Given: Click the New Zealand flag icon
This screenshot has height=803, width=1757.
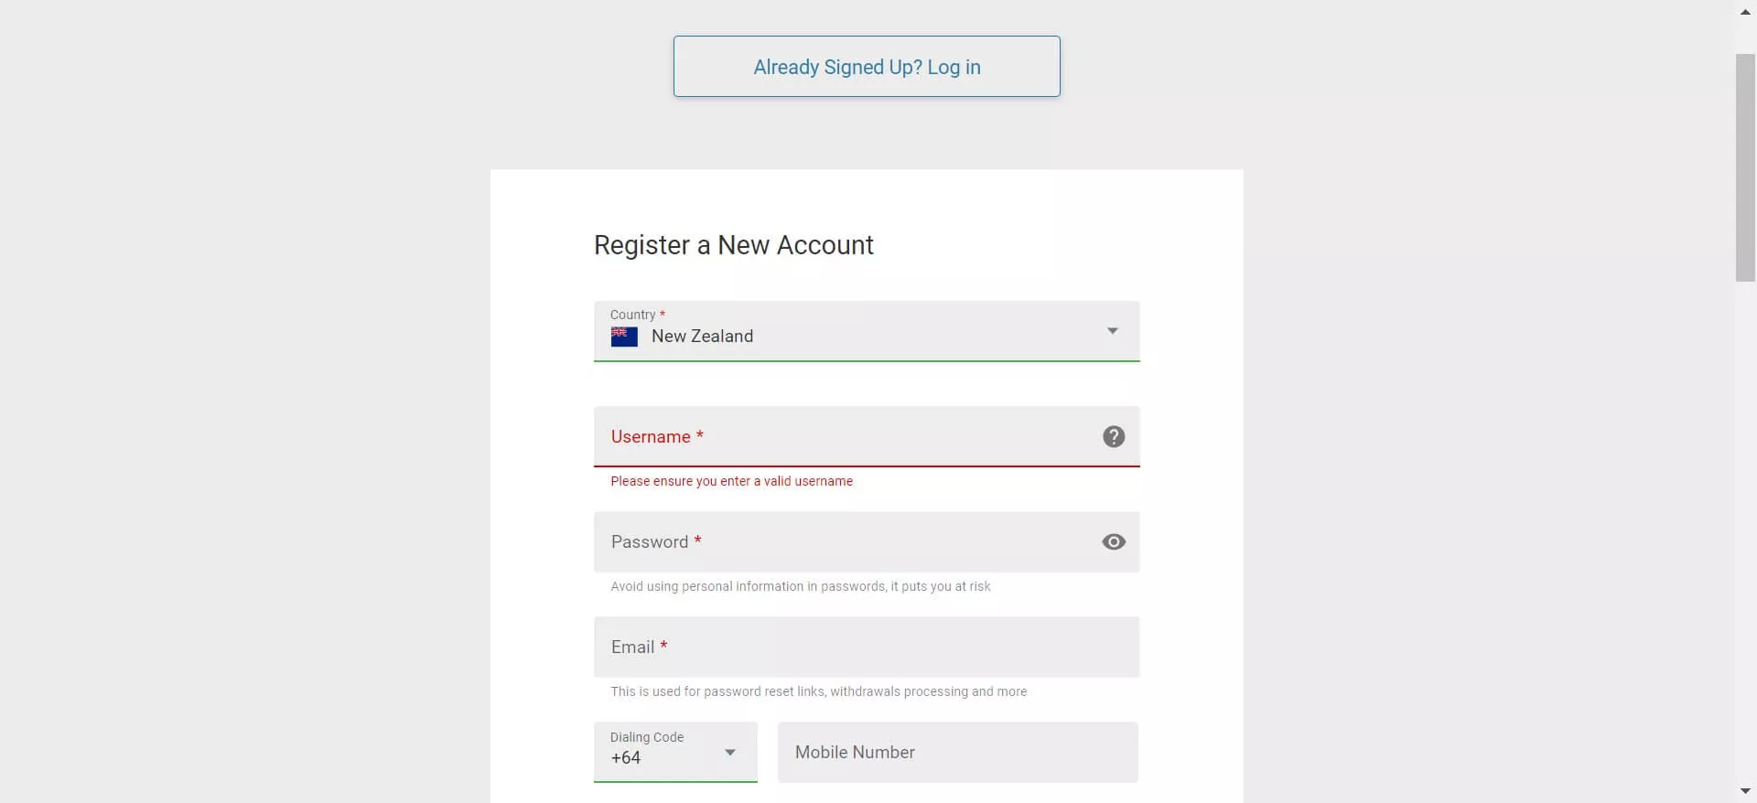Looking at the screenshot, I should 624,337.
